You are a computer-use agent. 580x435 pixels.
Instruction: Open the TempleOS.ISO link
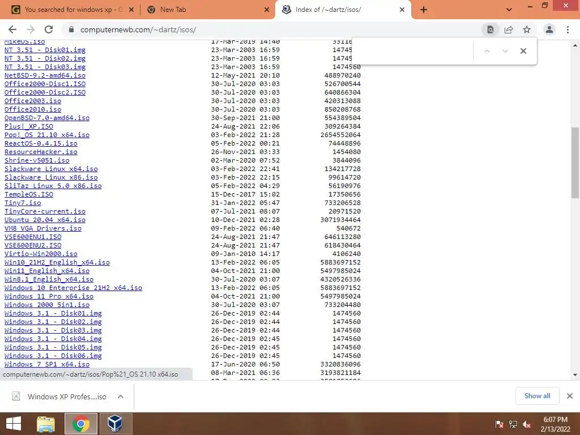click(x=29, y=194)
